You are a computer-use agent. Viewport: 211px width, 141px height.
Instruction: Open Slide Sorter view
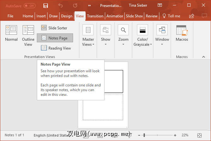point(54,28)
